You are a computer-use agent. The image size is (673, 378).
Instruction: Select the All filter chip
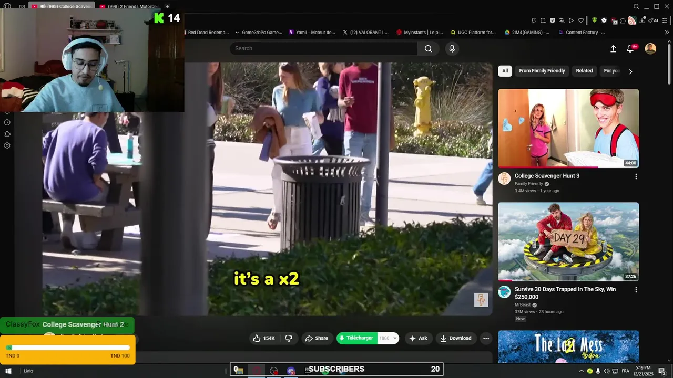[505, 71]
